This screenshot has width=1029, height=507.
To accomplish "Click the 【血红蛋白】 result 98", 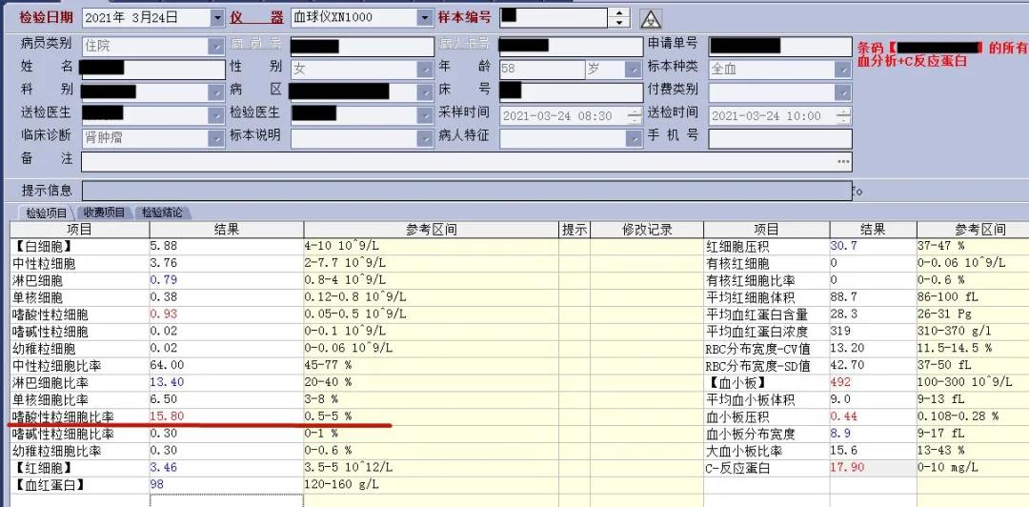I will pyautogui.click(x=157, y=485).
